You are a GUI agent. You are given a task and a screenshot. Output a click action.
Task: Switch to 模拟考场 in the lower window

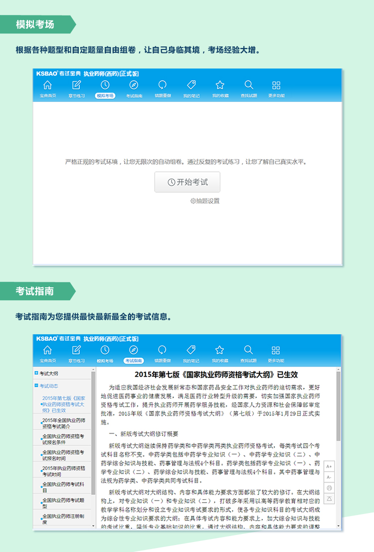tap(105, 354)
